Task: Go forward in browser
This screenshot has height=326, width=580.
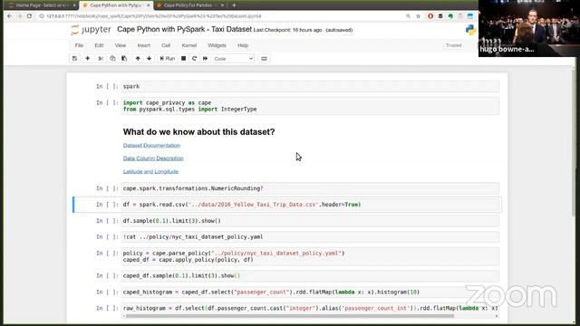Action: click(19, 16)
